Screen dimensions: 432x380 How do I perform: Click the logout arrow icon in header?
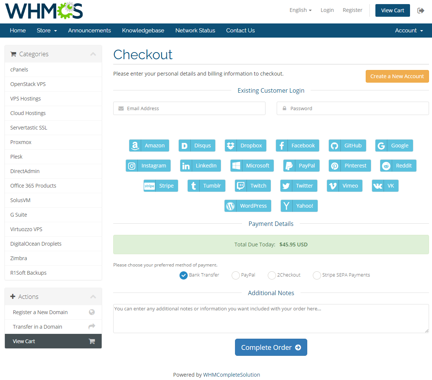(x=421, y=10)
